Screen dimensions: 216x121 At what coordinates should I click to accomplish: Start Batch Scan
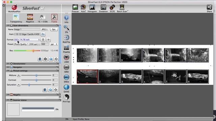coord(122,8)
